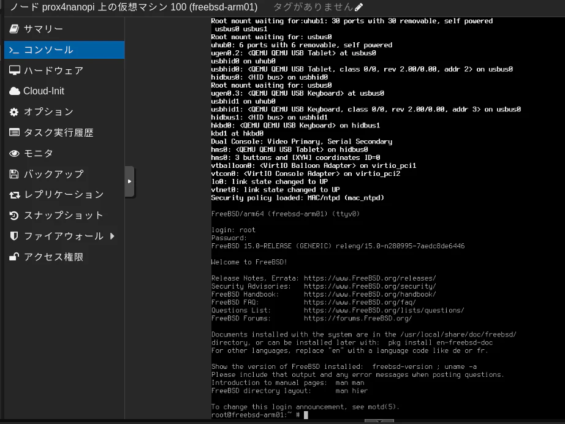
Task: Select the コンソール console menu item
Action: (64, 50)
